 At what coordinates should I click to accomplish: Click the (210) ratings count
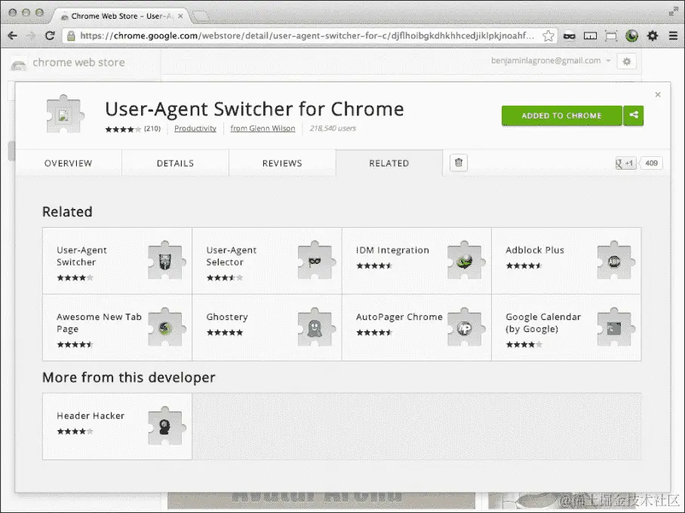point(152,128)
